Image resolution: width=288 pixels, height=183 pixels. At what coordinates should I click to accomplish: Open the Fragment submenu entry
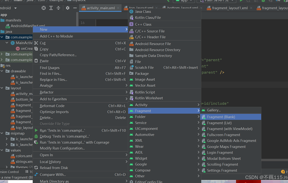164,111
